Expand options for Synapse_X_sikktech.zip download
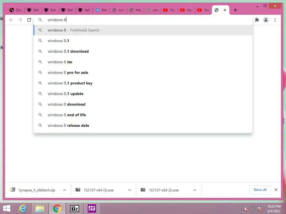 click(x=65, y=190)
